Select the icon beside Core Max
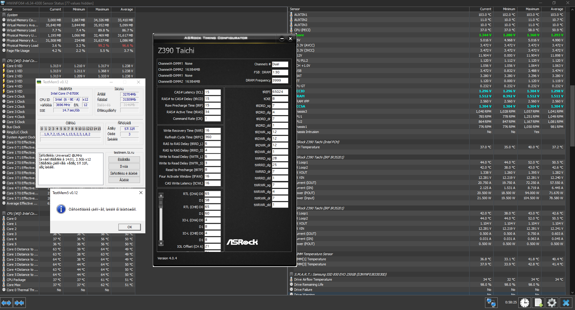This screenshot has height=310, width=575. [4, 285]
